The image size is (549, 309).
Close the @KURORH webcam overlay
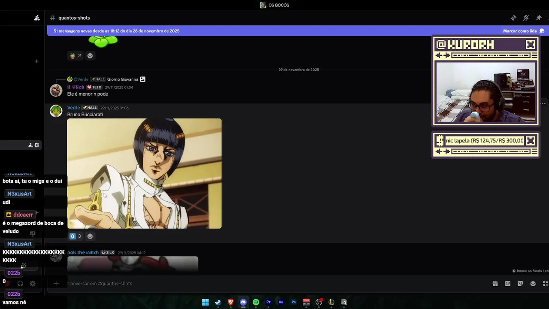531,45
